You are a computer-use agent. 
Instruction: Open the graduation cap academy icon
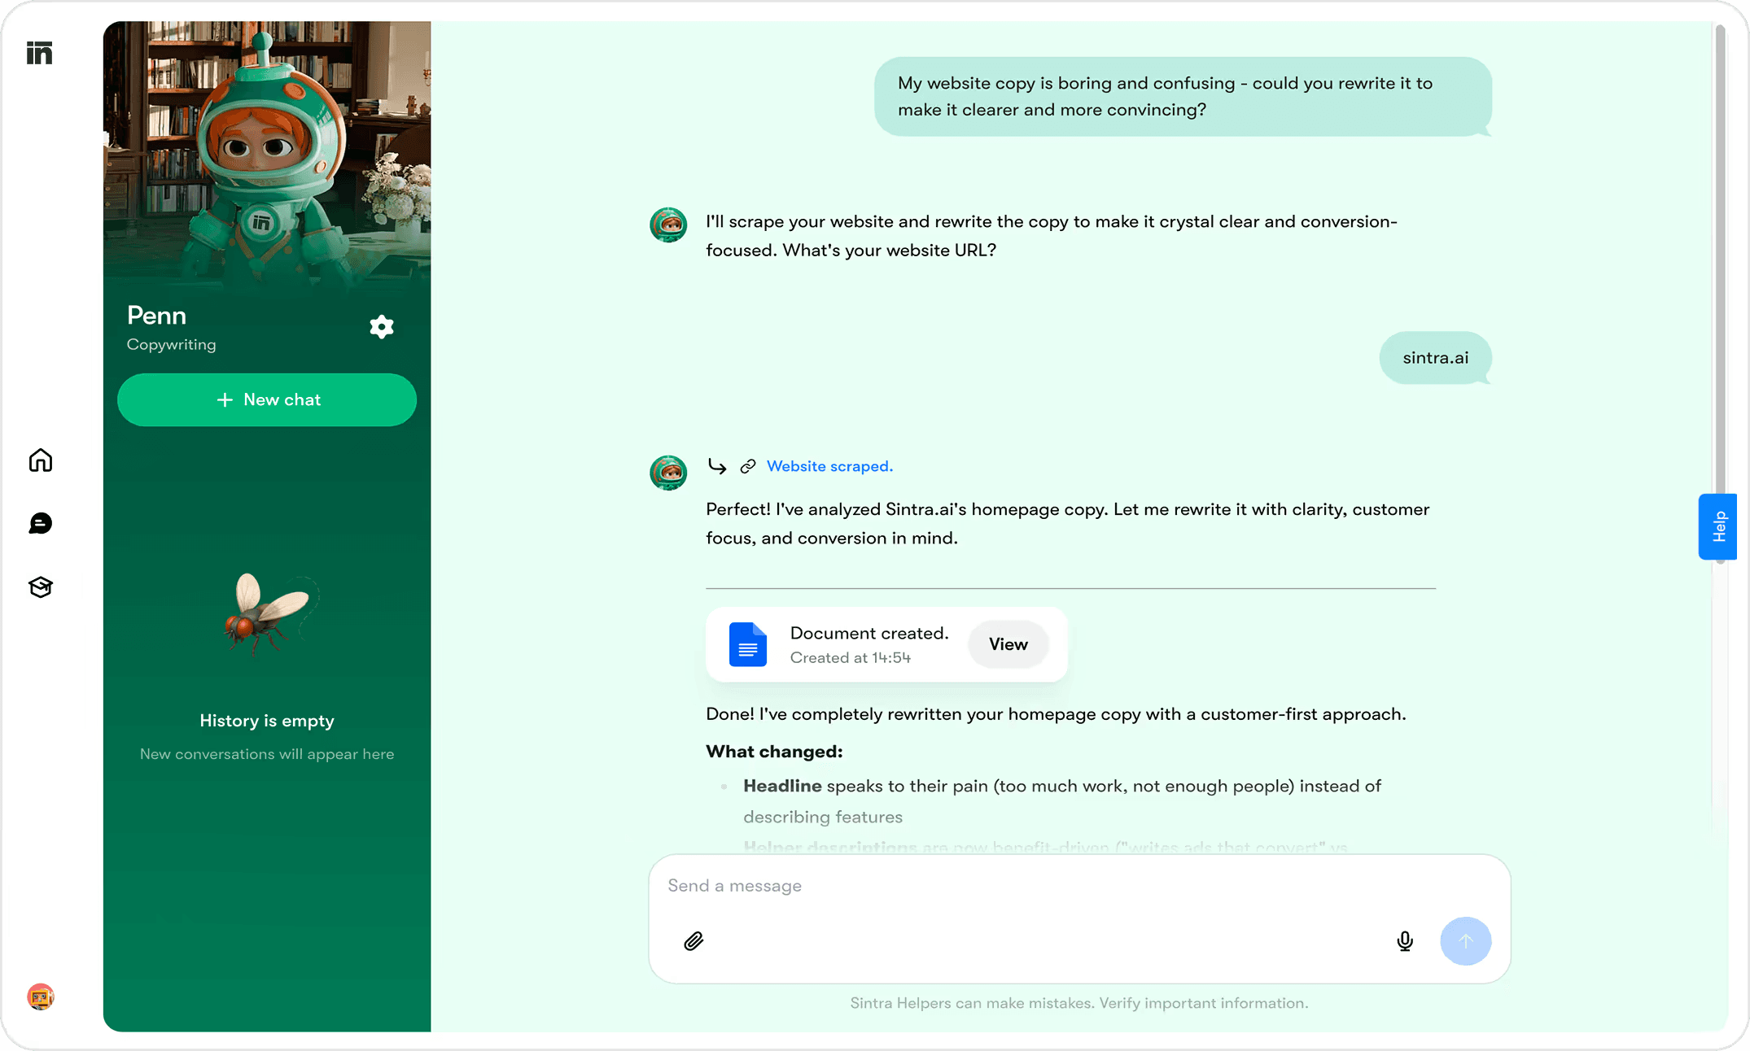[40, 587]
